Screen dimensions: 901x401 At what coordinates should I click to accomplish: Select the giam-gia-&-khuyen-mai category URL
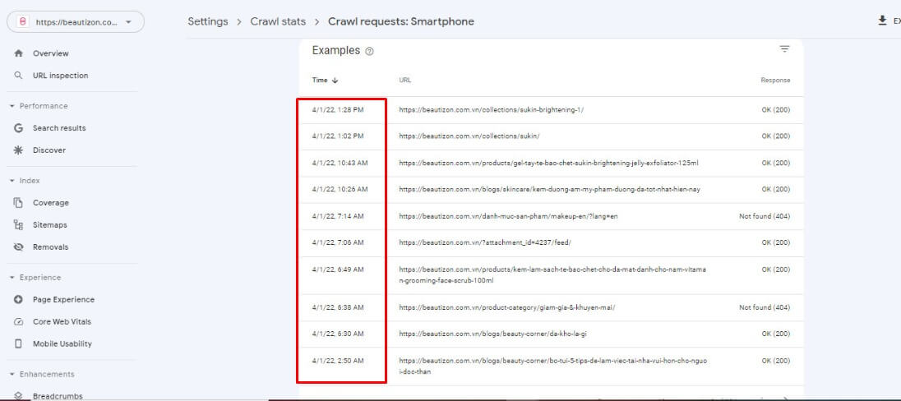pos(506,307)
